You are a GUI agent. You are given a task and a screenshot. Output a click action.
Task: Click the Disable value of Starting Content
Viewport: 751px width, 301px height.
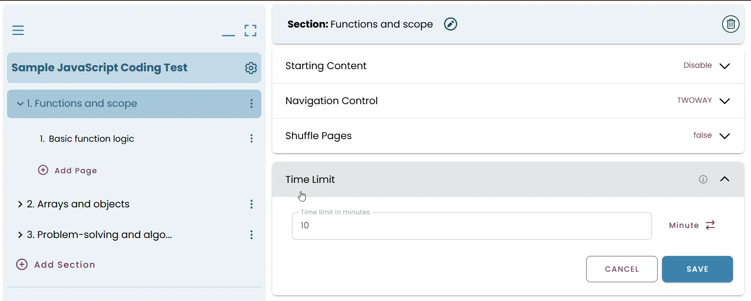click(x=698, y=65)
